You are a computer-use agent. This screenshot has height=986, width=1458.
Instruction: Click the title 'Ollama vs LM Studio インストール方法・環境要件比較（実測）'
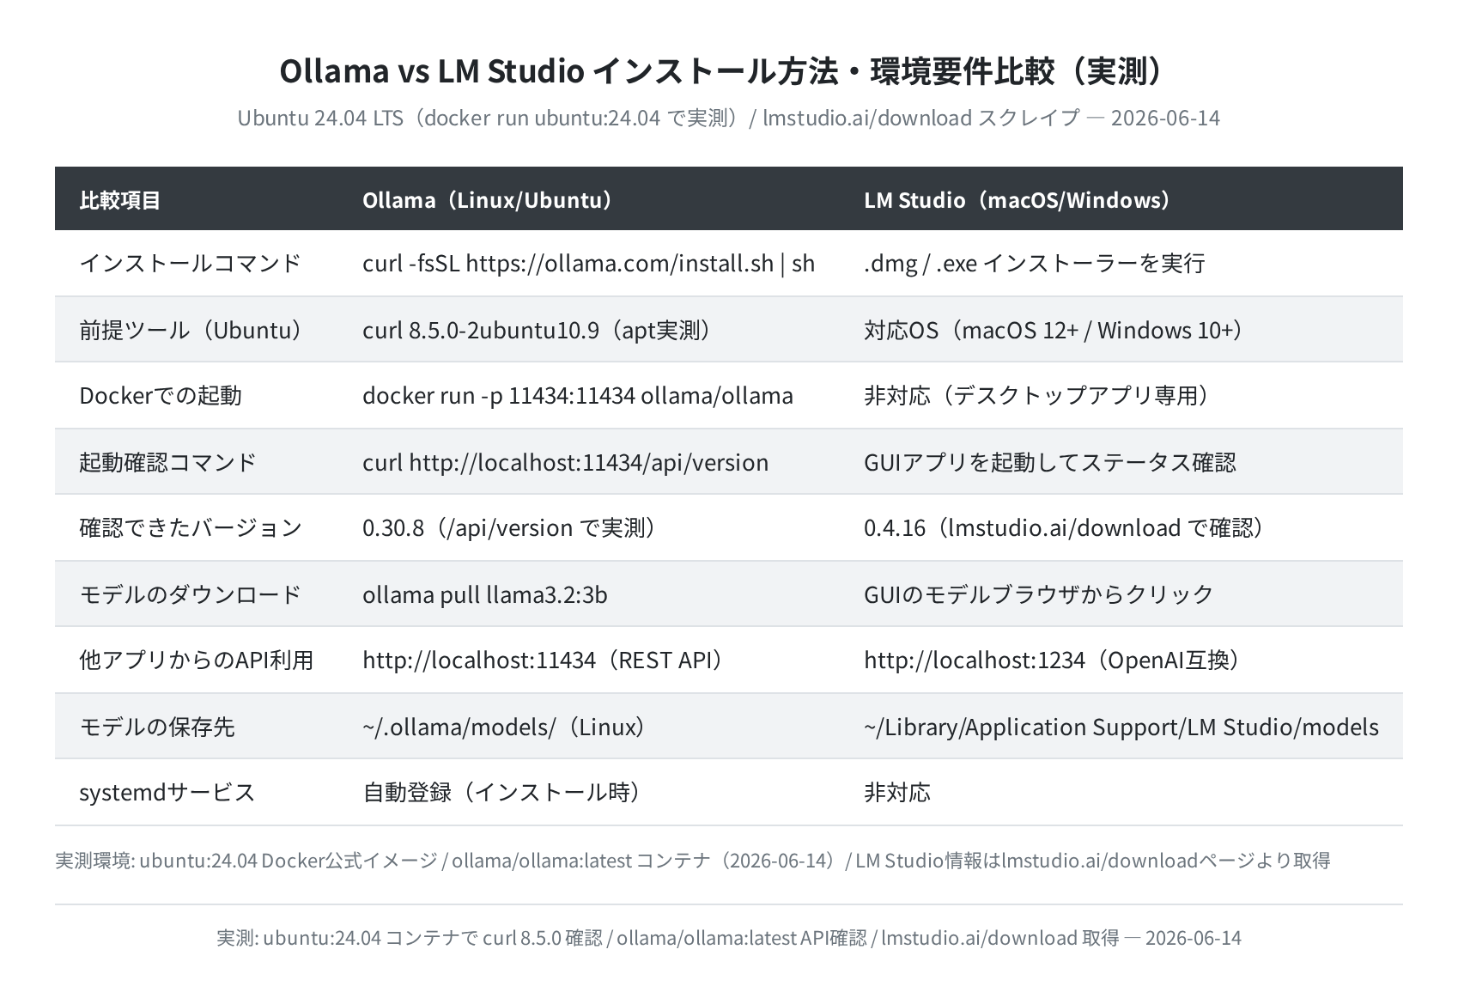coord(728,71)
